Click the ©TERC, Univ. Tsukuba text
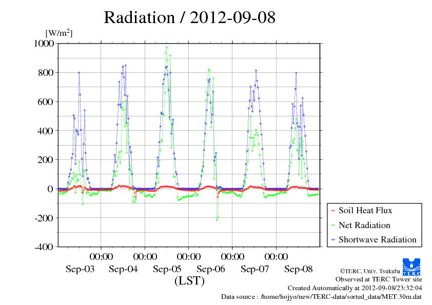432x305 pixels. [370, 271]
